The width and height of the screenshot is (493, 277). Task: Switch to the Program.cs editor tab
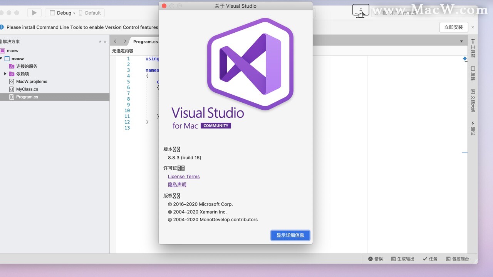146,41
